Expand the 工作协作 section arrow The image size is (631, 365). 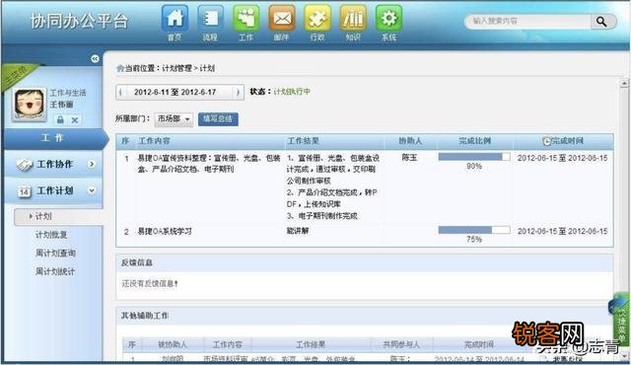click(x=92, y=164)
